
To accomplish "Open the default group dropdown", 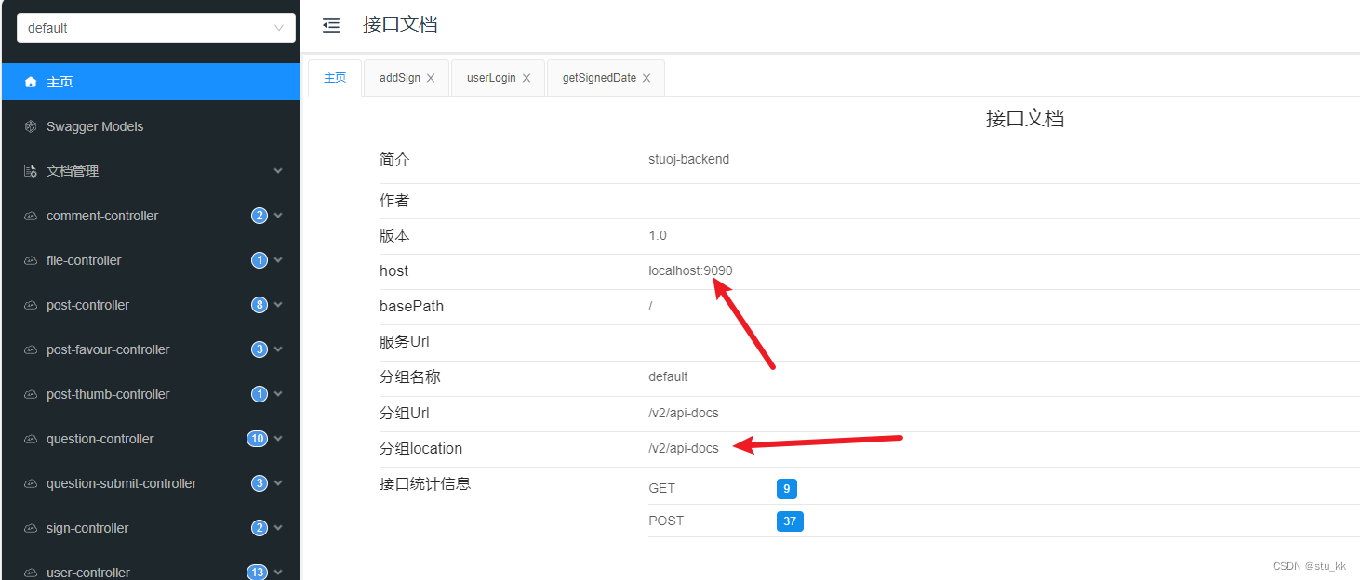I will click(x=154, y=27).
